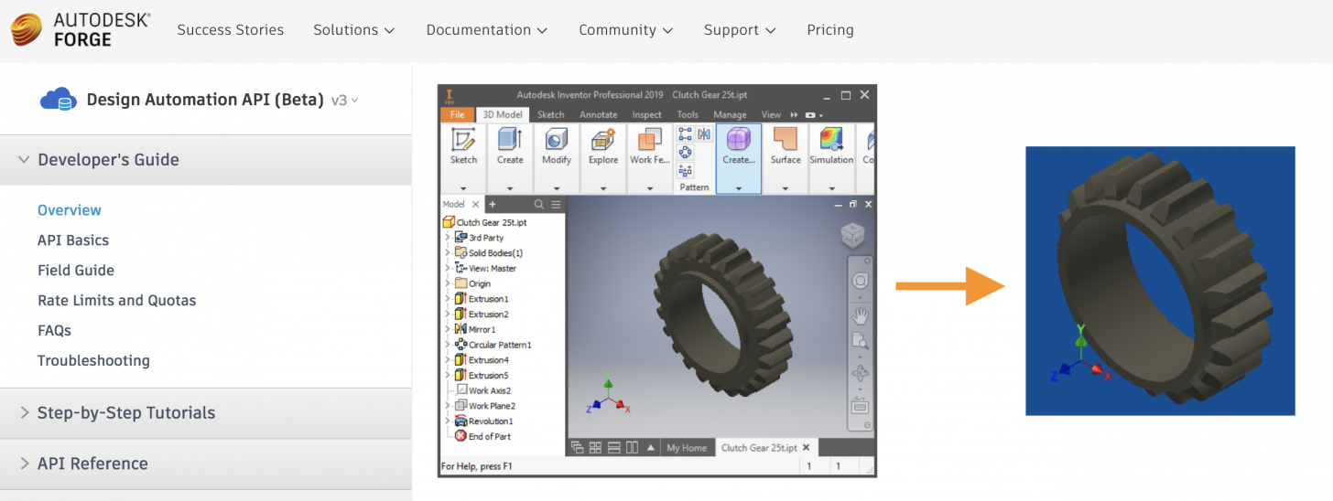Image resolution: width=1333 pixels, height=501 pixels.
Task: Click the Design Automation API cloud icon
Action: click(57, 100)
